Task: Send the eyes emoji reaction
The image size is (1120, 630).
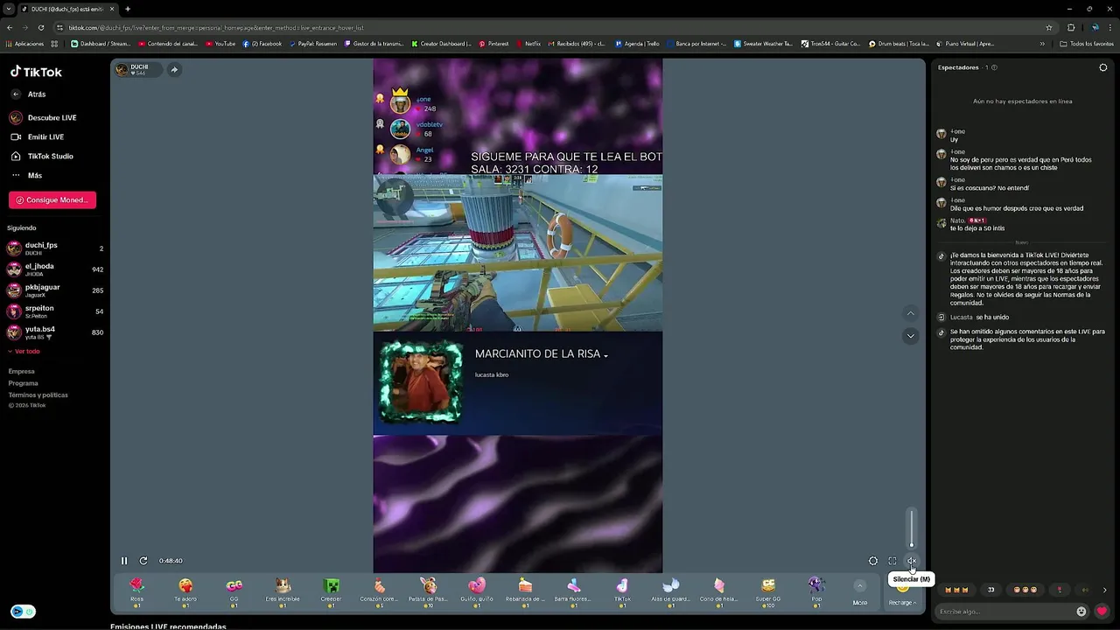Action: 991,590
